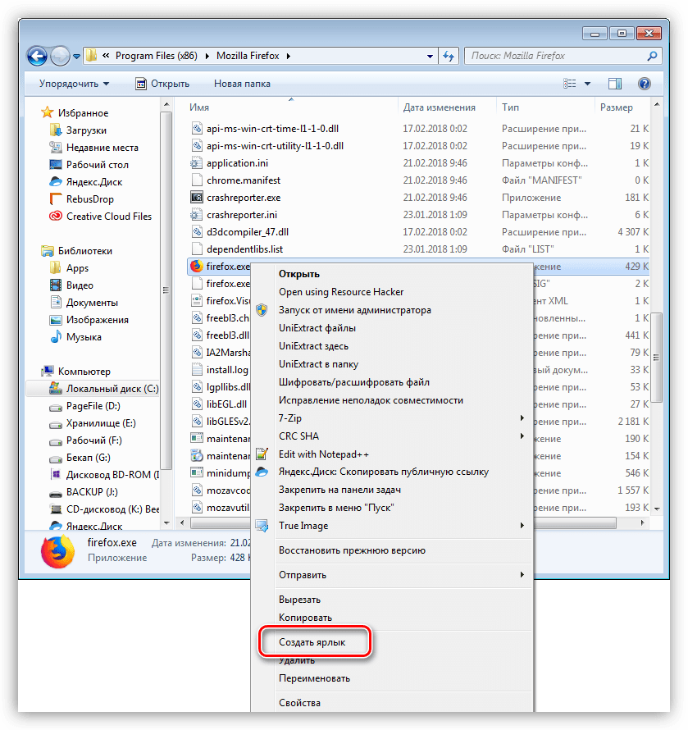Image resolution: width=688 pixels, height=730 pixels.
Task: Open the address bar history dropdown arrow
Action: [430, 57]
